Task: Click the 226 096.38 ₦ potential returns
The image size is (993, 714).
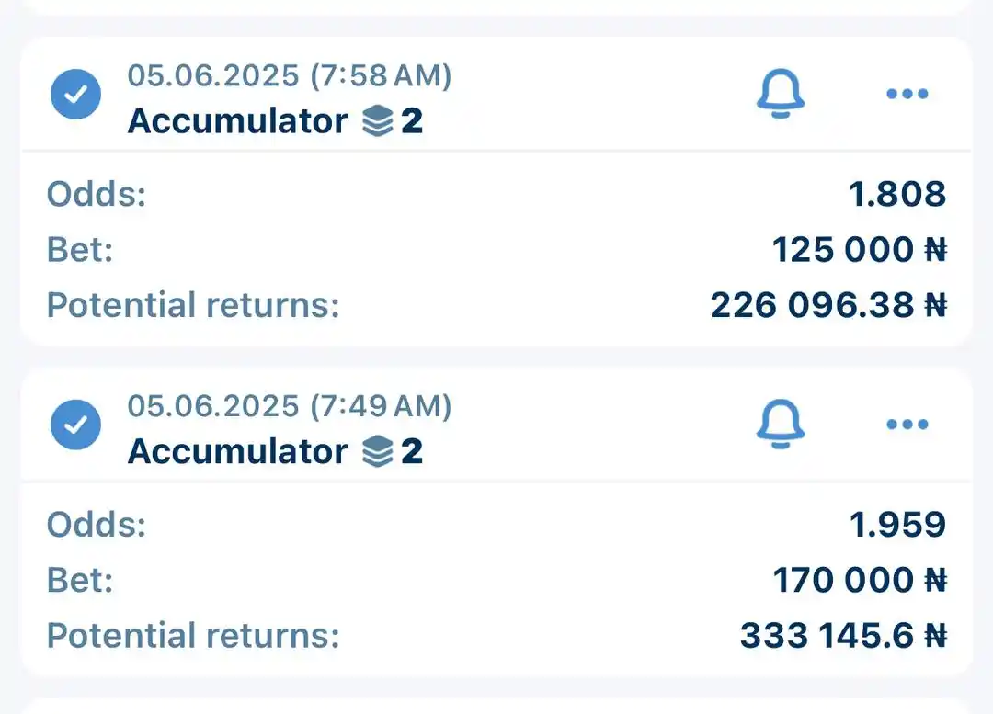Action: [827, 305]
